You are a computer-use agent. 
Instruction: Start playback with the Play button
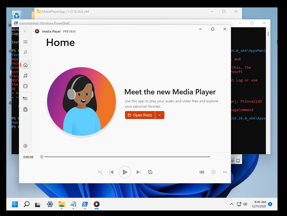(x=125, y=172)
